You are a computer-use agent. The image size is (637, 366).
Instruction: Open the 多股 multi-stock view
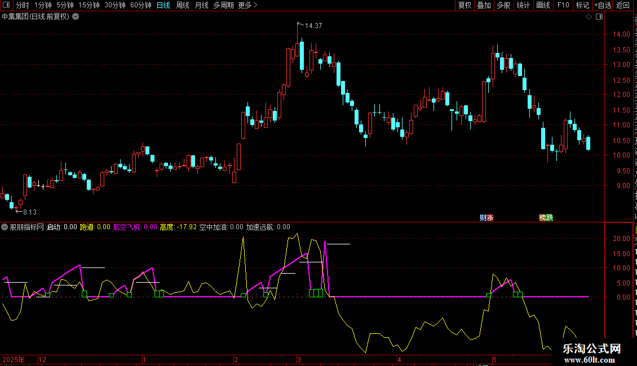pos(503,5)
